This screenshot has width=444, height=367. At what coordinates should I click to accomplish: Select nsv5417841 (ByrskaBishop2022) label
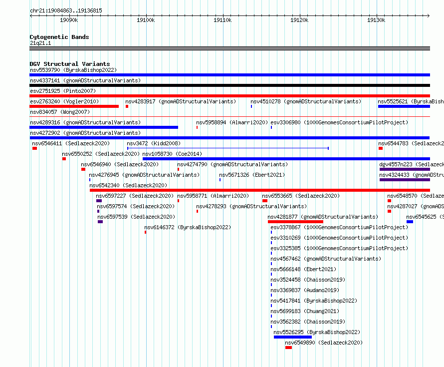click(314, 301)
